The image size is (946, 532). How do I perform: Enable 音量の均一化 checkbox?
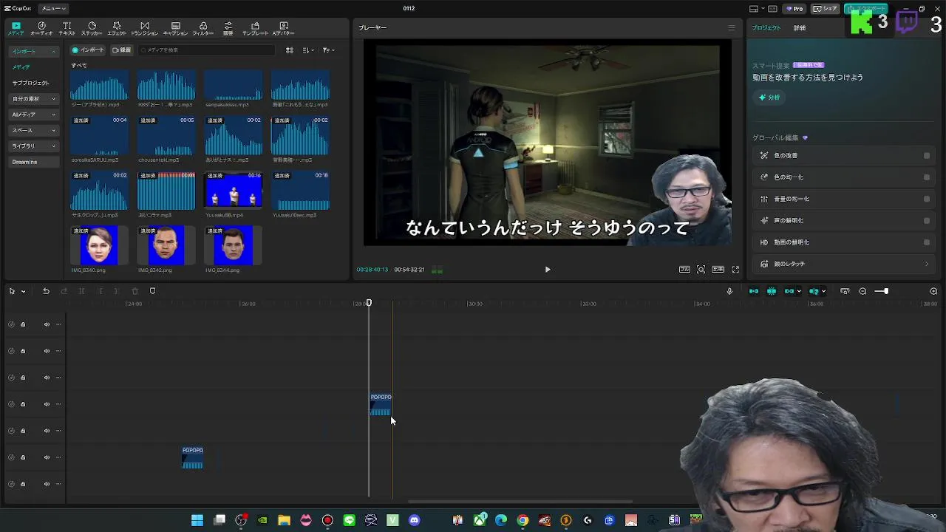pyautogui.click(x=927, y=199)
